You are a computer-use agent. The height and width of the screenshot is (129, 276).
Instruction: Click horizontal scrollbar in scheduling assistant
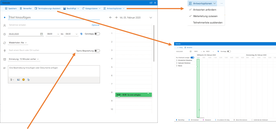(x=200, y=118)
